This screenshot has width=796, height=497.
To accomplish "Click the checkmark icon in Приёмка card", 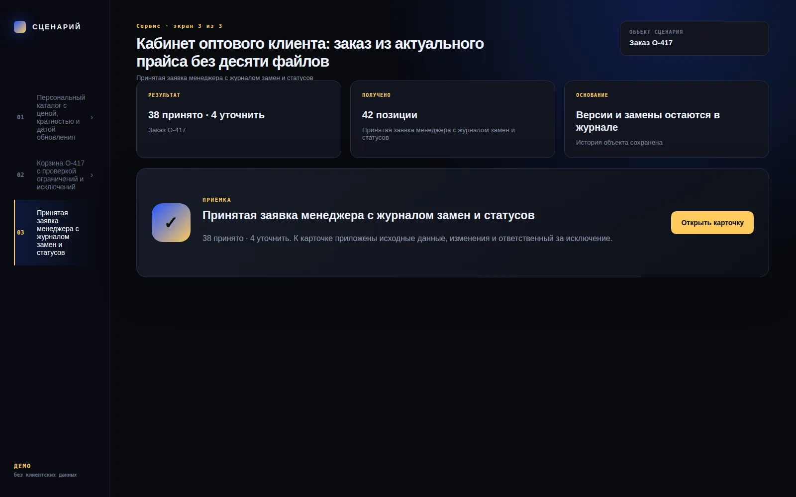I will pos(171,223).
